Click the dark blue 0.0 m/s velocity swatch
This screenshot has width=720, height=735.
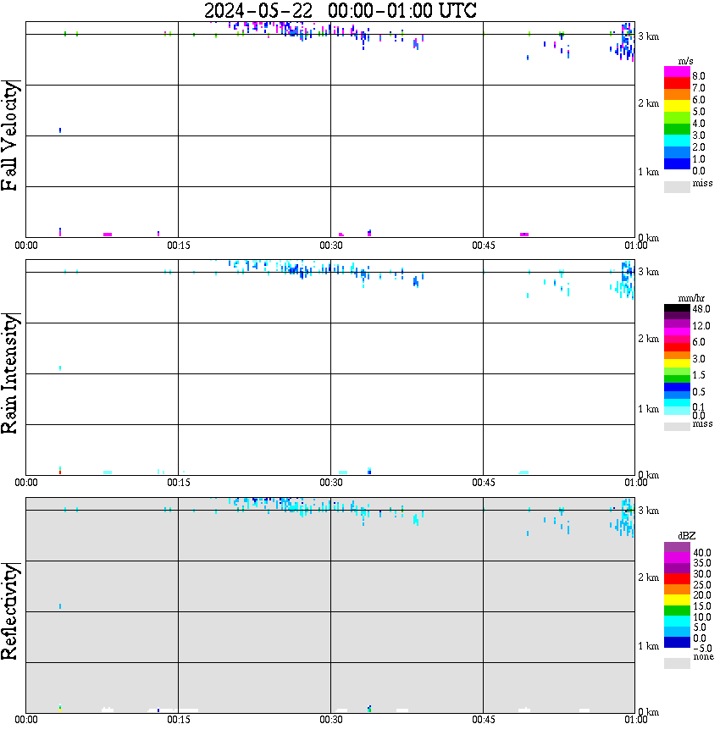click(x=677, y=163)
